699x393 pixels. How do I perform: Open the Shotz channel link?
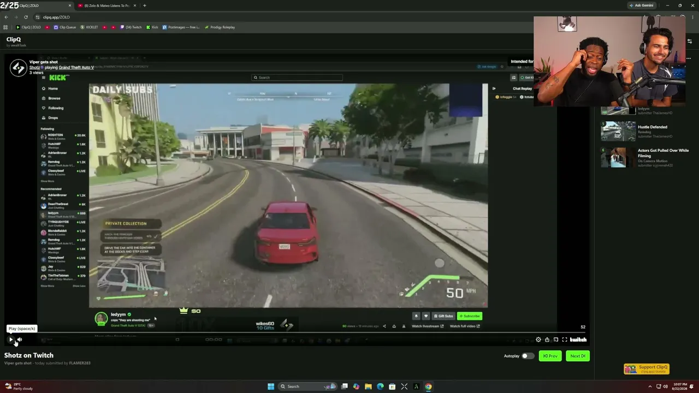(34, 67)
